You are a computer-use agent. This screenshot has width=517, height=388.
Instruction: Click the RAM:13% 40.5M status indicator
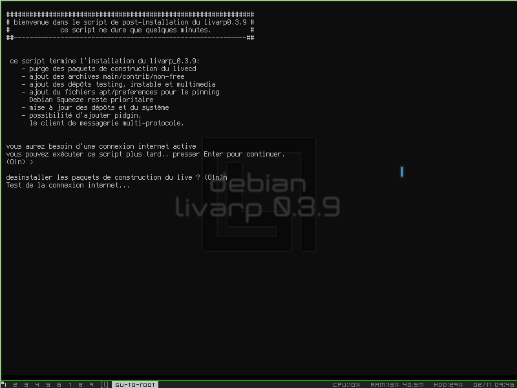pos(397,385)
